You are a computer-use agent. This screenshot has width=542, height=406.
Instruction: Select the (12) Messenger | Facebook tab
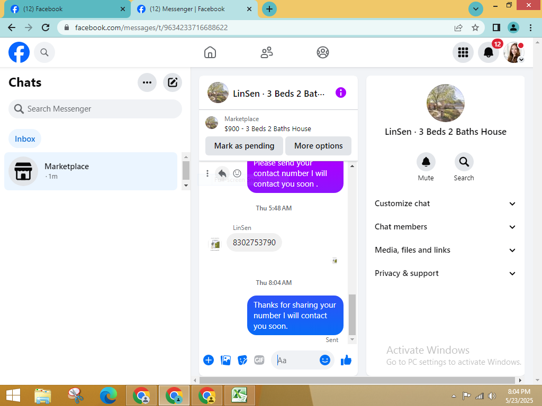194,9
